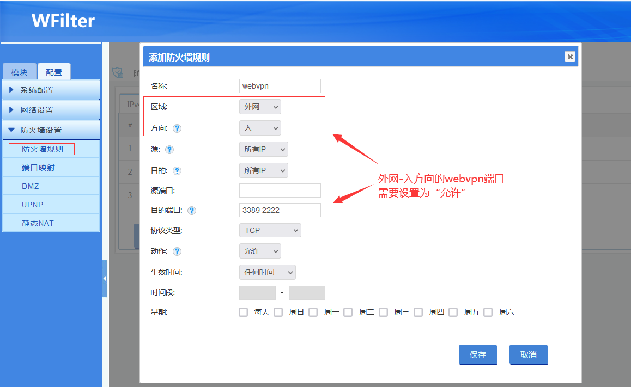Screen dimensions: 631x387
Task: Expand the 生效时间 dropdown
Action: [x=267, y=272]
